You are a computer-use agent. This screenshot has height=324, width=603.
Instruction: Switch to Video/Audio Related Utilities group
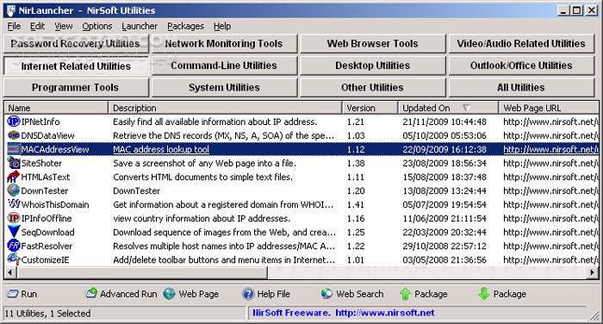click(521, 43)
